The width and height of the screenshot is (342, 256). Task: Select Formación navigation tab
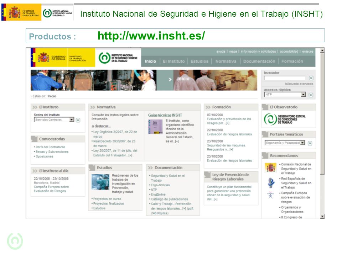pyautogui.click(x=292, y=62)
